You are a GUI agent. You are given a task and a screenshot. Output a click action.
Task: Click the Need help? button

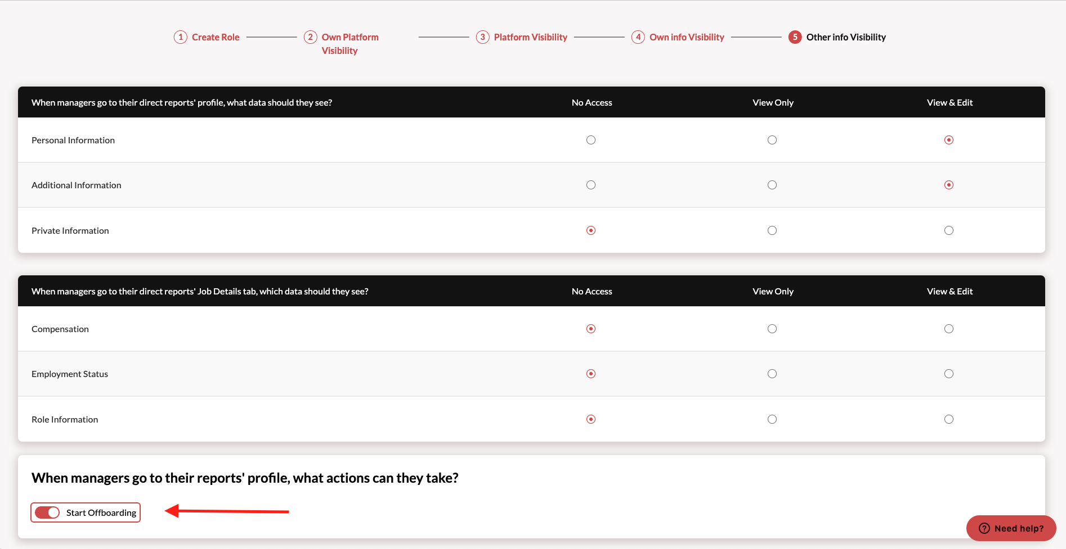1011,528
